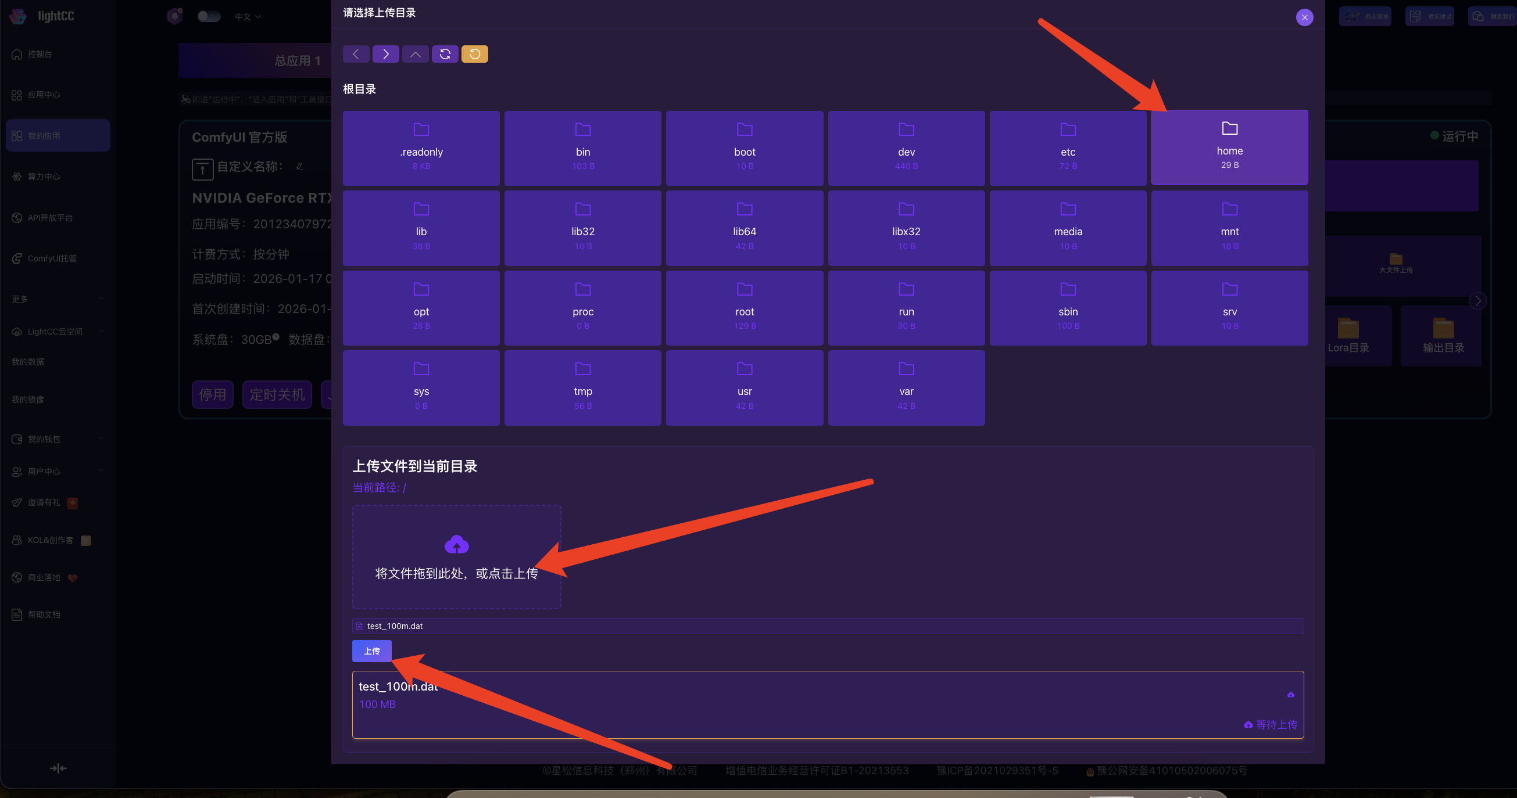Click the cloud upload icon in drop zone
Image resolution: width=1517 pixels, height=798 pixels.
(x=456, y=544)
